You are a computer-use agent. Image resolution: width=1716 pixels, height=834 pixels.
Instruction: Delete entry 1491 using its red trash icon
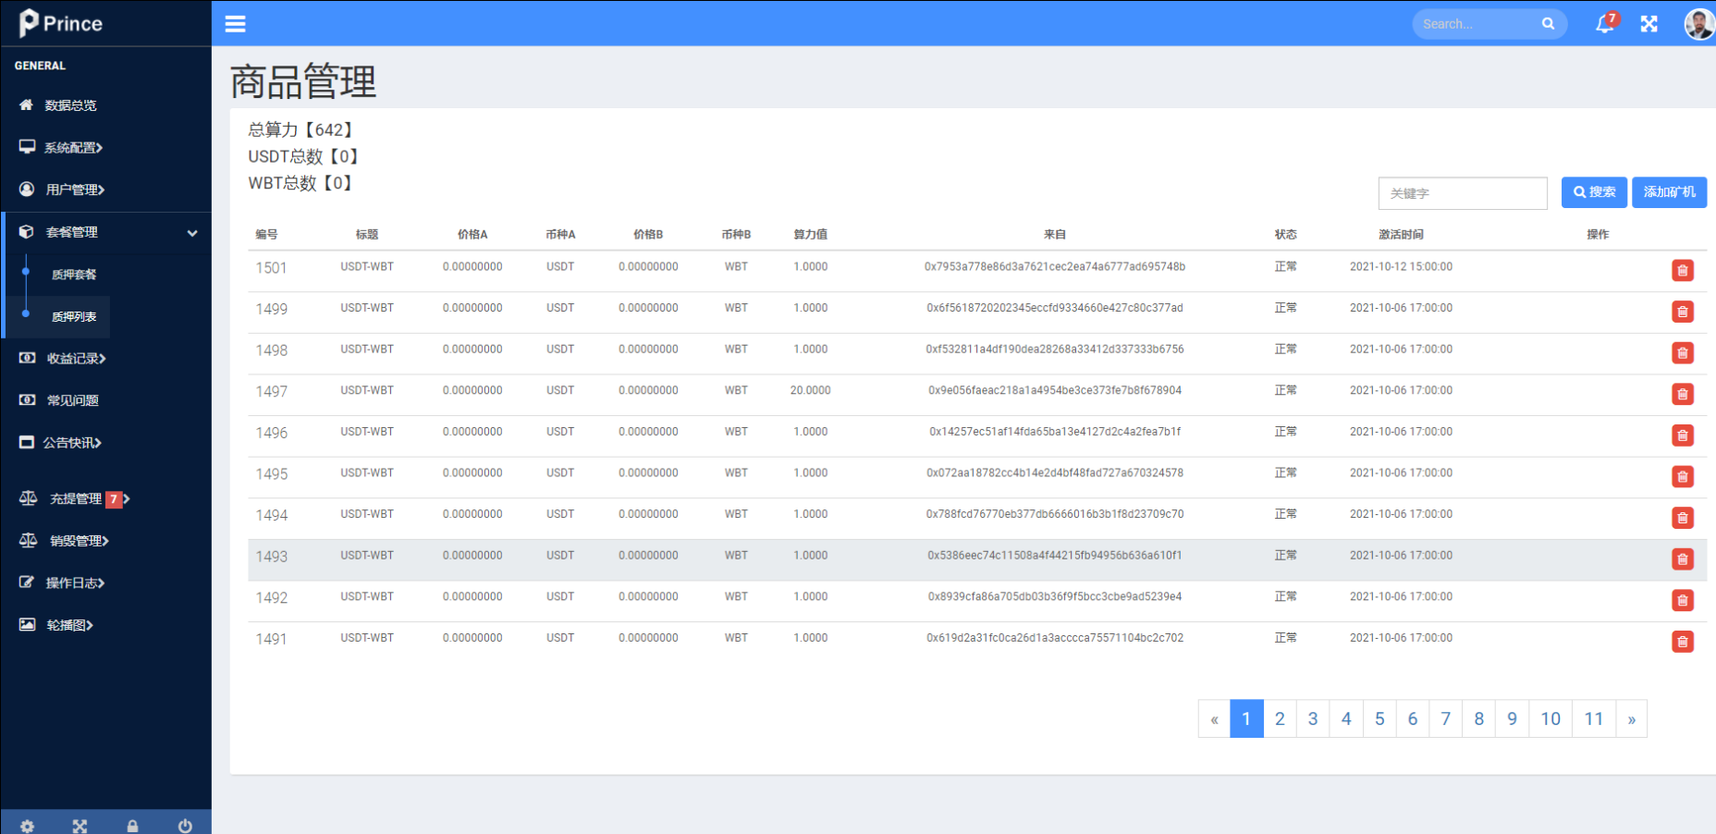(x=1683, y=641)
